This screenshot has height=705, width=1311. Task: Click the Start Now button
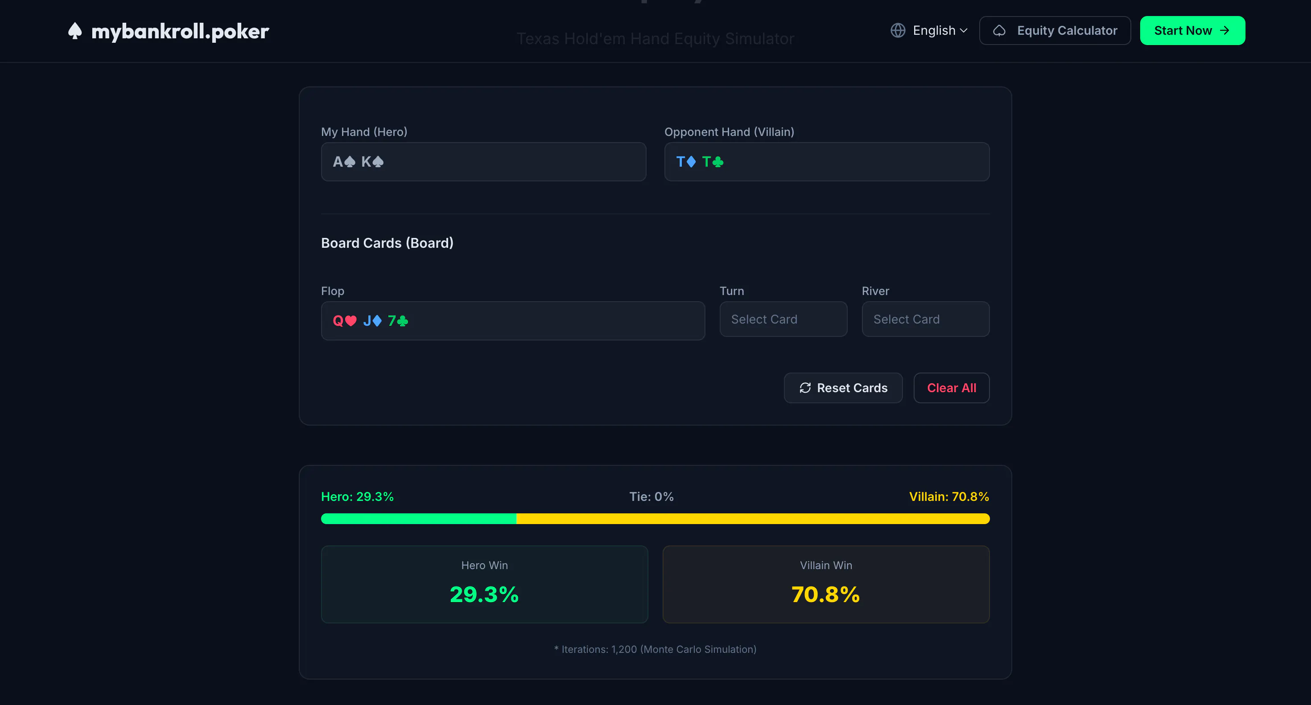tap(1192, 30)
